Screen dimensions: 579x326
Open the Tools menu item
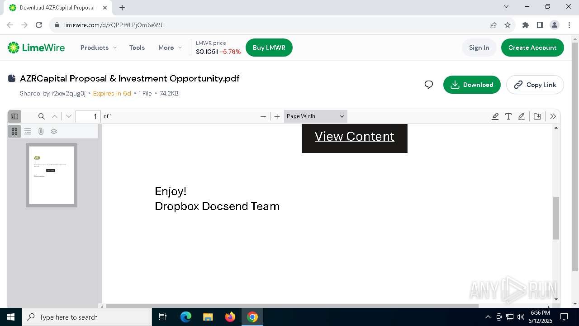137,48
